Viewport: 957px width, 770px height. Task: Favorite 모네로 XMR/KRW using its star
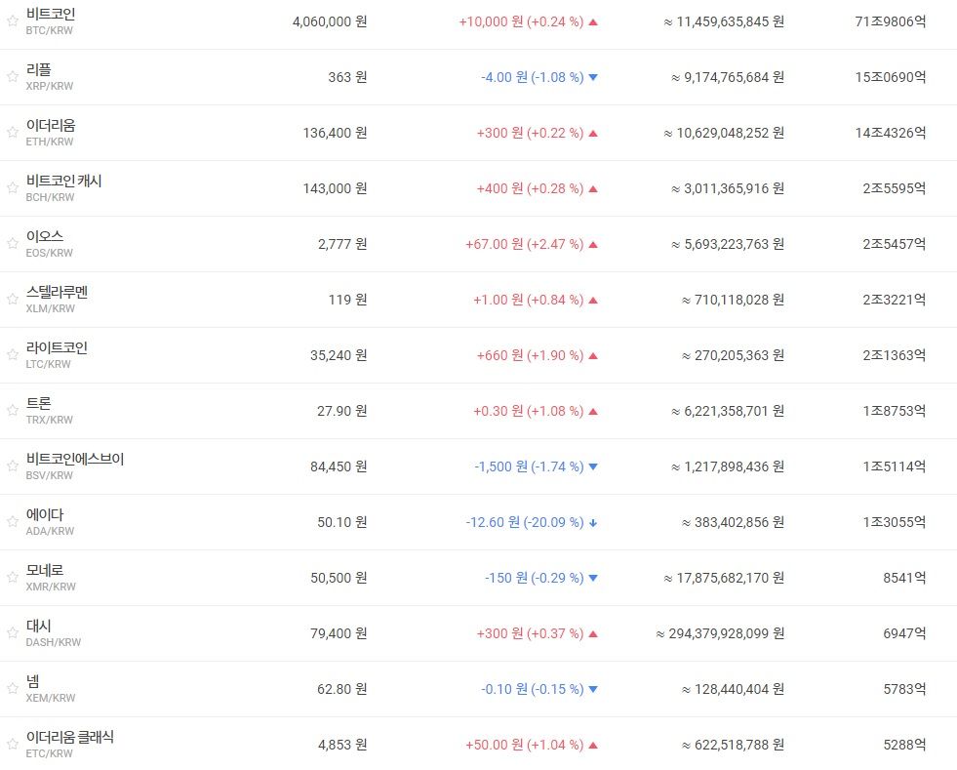(13, 577)
